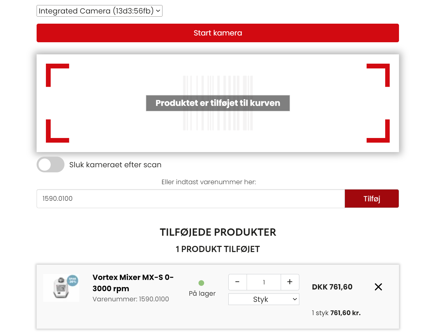Click the 'Sluk kameraet efter scan' label
Image resolution: width=437 pixels, height=334 pixels.
coord(115,165)
